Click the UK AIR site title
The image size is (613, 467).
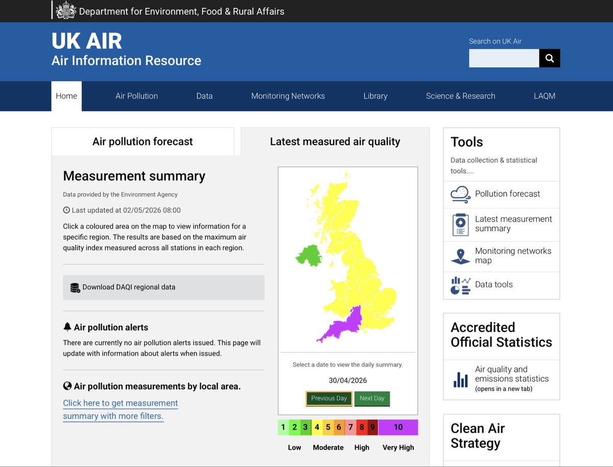click(87, 41)
